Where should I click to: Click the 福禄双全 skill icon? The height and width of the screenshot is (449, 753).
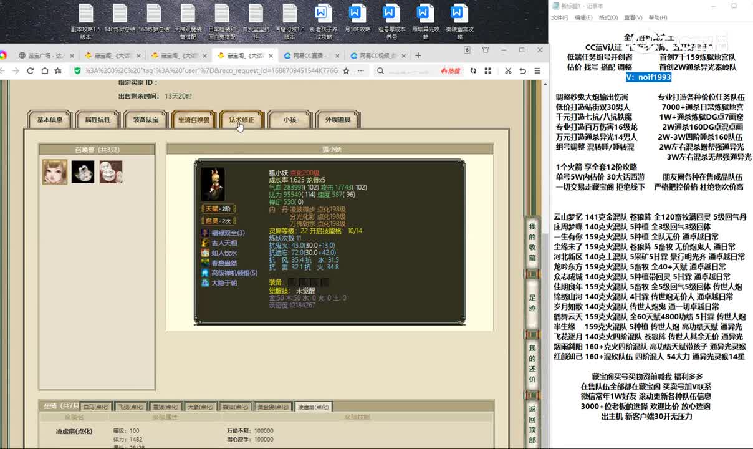click(206, 233)
